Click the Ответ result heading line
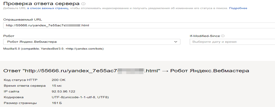This screenshot has width=275, height=107. pos(126,71)
